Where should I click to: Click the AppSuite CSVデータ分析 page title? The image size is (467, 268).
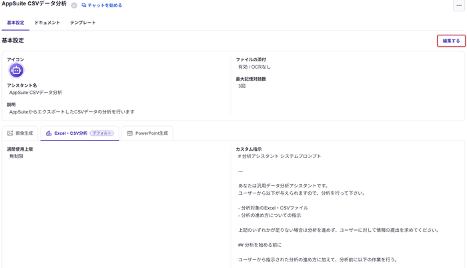[x=34, y=4]
